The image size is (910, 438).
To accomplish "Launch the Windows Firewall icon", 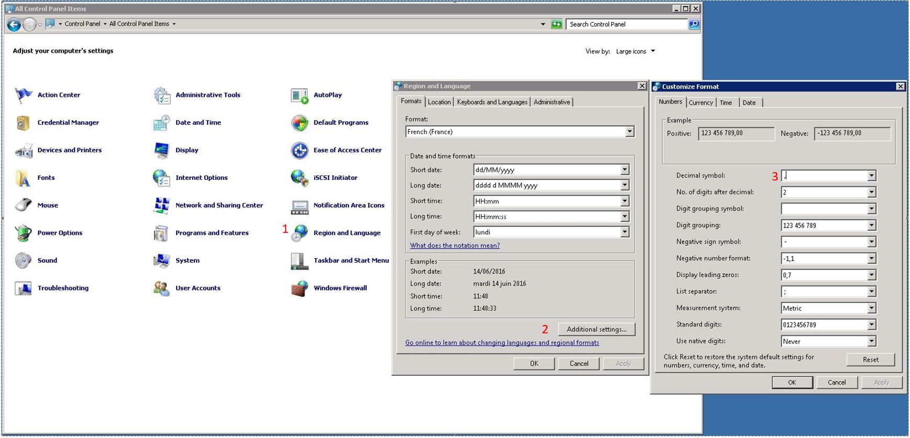I will [299, 288].
